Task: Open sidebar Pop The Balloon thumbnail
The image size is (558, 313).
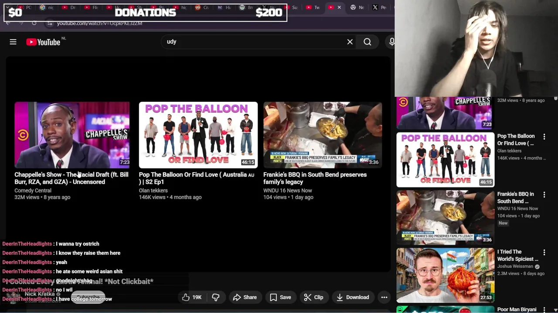Action: pyautogui.click(x=445, y=160)
